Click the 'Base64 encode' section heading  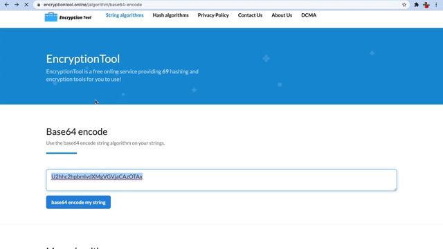77,132
